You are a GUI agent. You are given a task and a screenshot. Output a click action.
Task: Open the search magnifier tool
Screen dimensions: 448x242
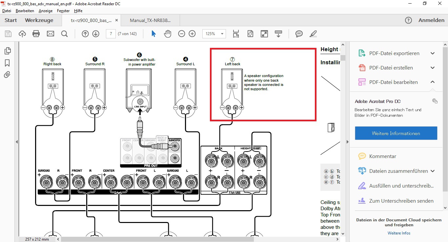point(64,34)
